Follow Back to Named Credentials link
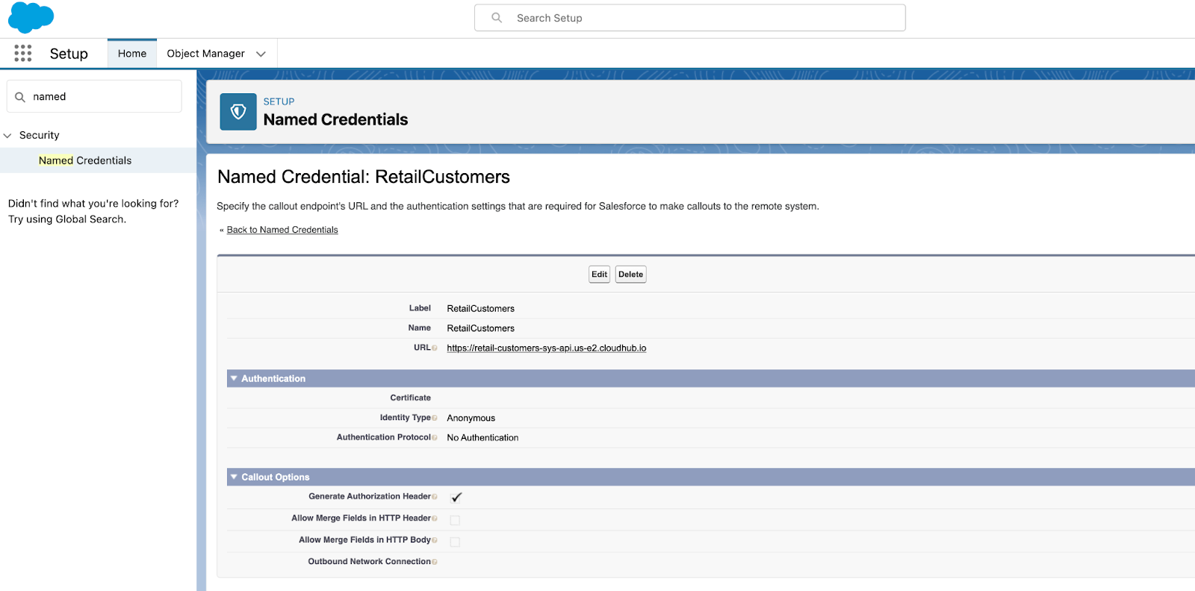This screenshot has height=591, width=1195. 282,230
